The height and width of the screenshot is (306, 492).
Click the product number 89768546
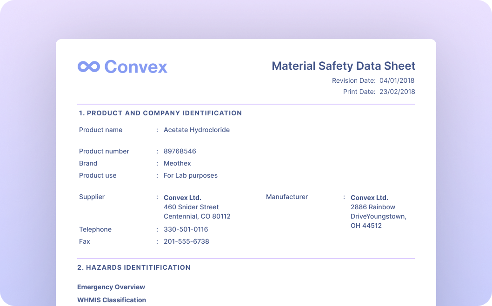[180, 151]
